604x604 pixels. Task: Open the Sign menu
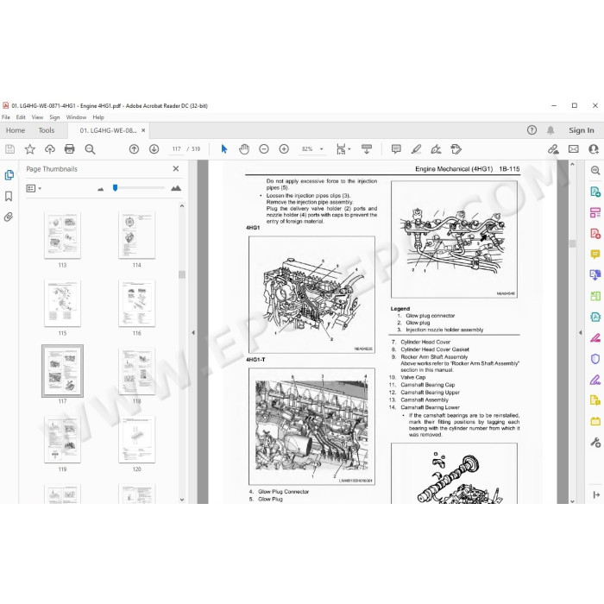[54, 117]
